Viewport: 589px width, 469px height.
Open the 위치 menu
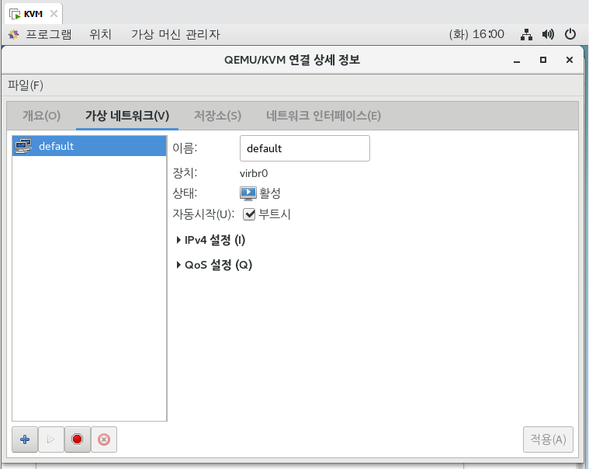pos(100,35)
